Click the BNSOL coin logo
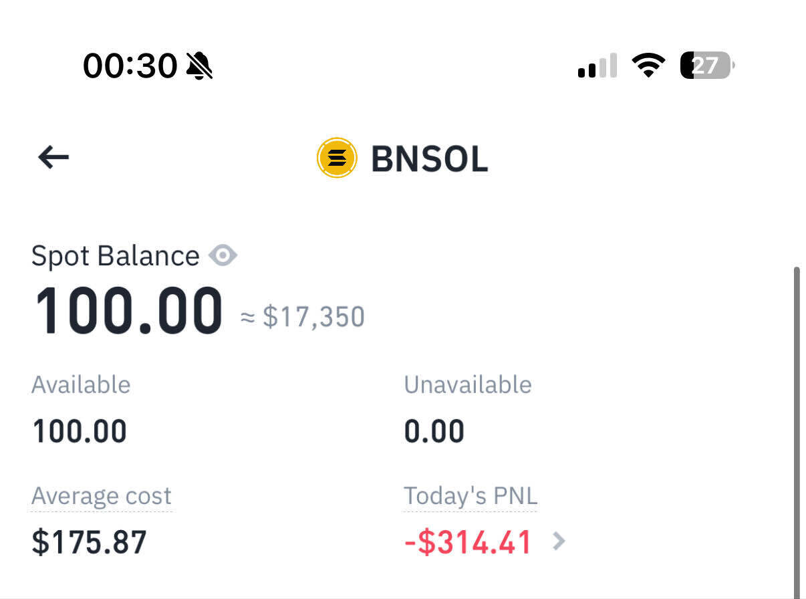 click(336, 158)
